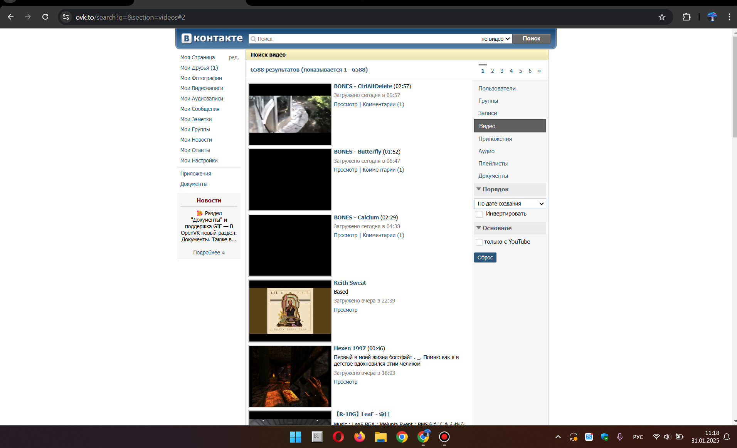Click the Поиск text input field

point(364,38)
